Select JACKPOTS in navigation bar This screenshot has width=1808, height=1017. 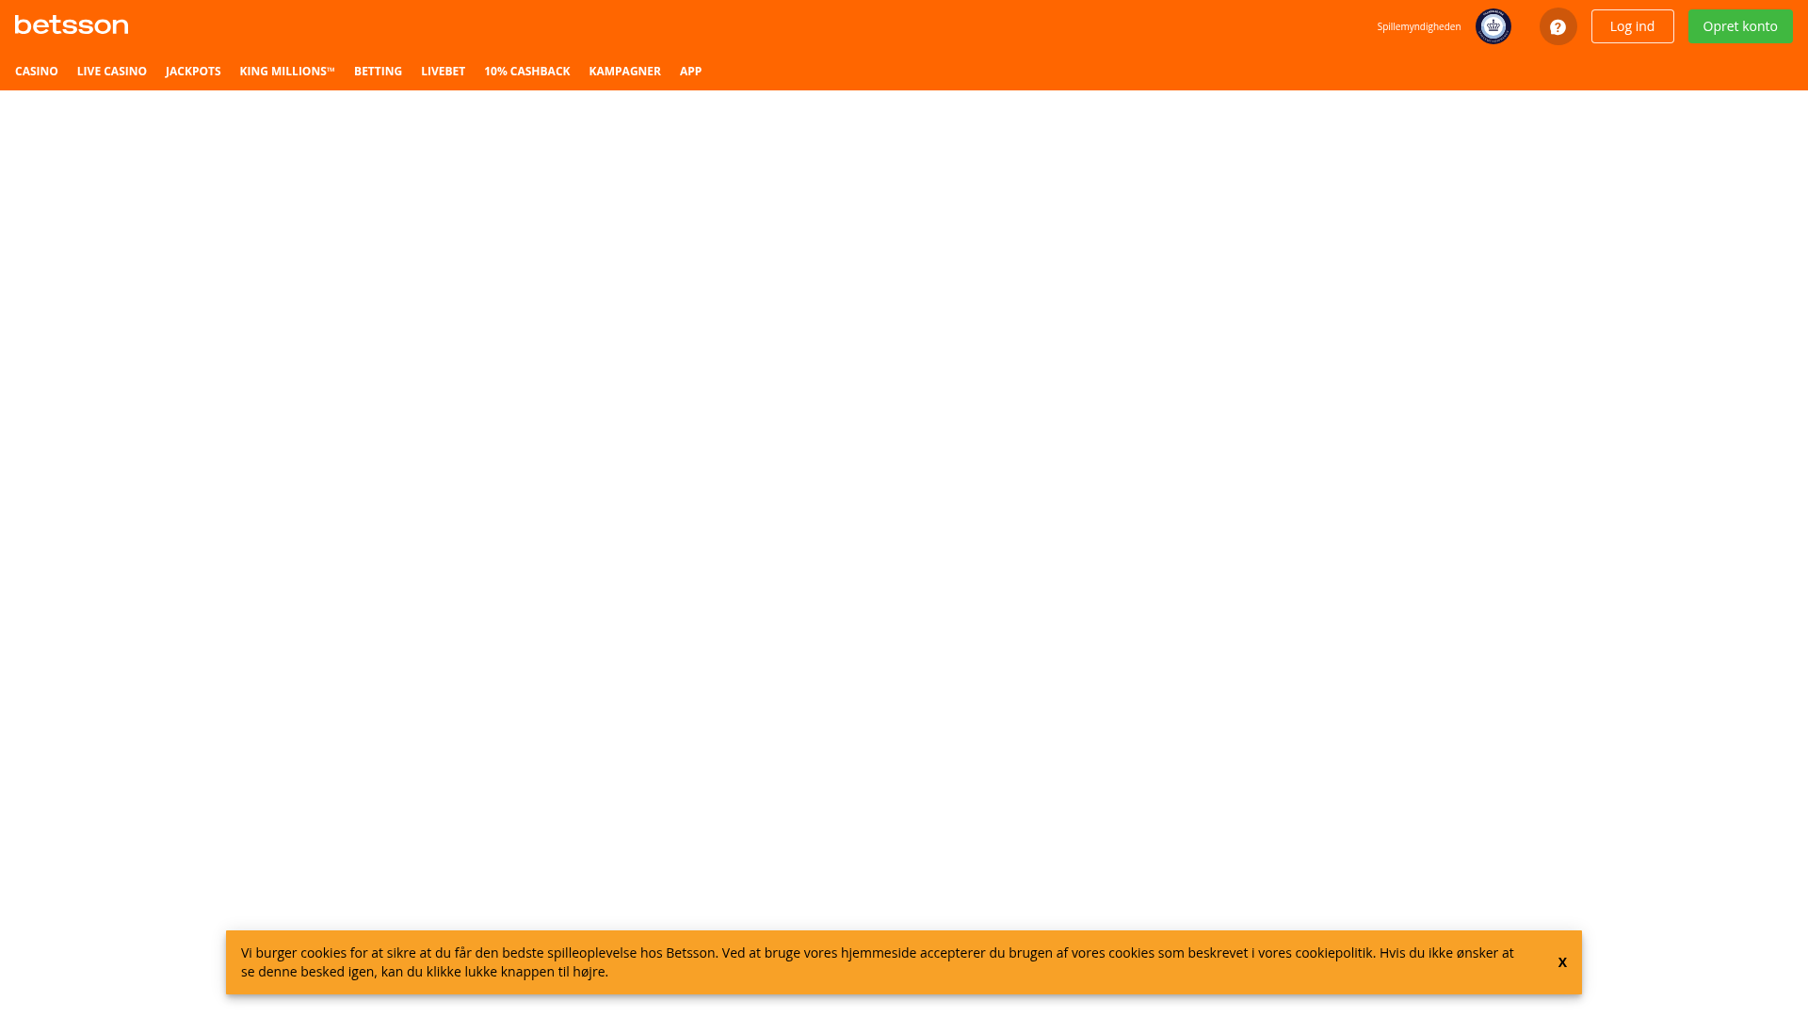point(193,72)
